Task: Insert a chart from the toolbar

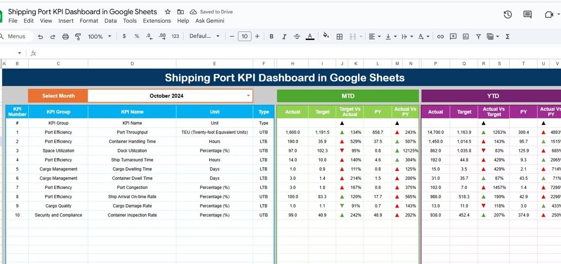Action: pos(465,37)
